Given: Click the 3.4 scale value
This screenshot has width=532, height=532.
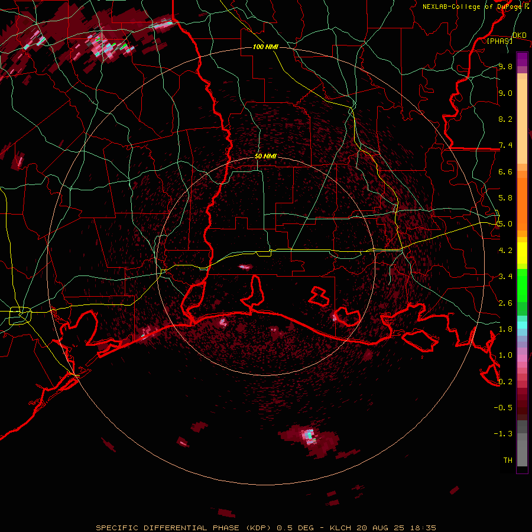Looking at the screenshot, I should click(505, 277).
